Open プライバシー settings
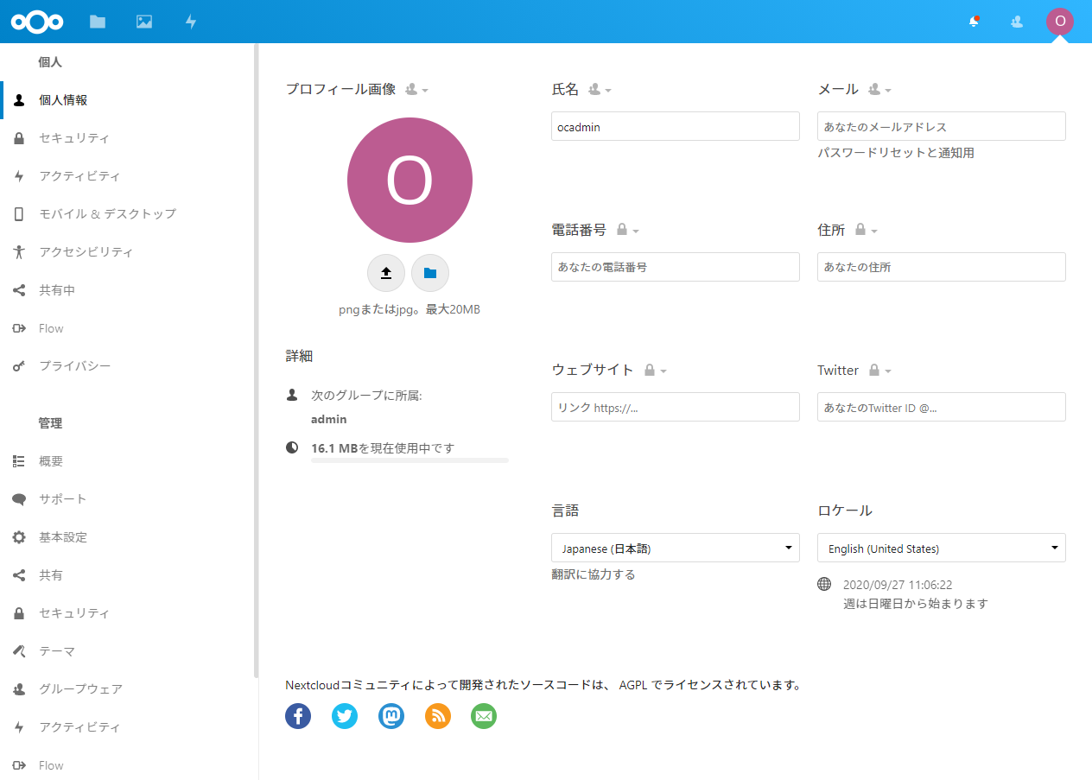Screen dimensions: 1092x780 128,366
